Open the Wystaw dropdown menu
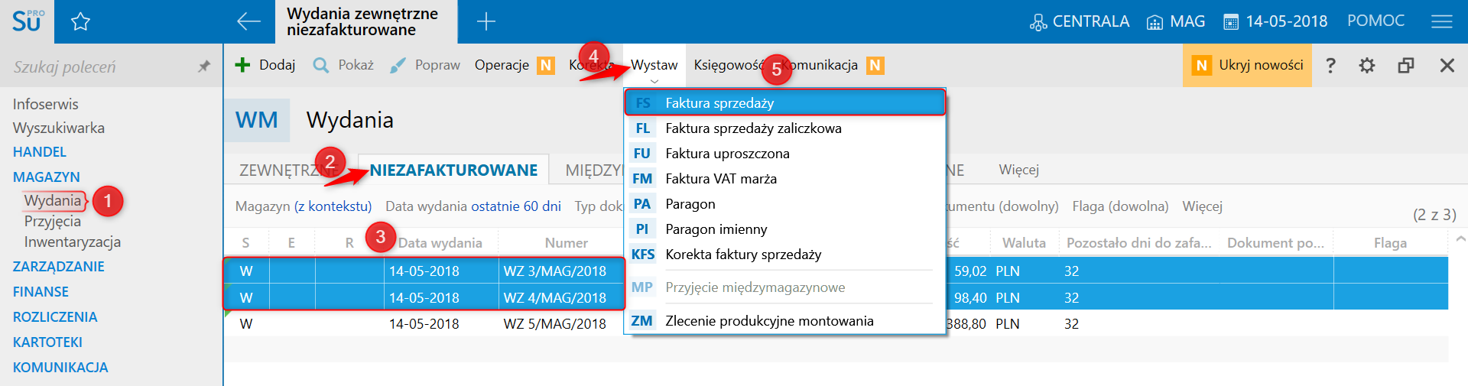 coord(654,65)
